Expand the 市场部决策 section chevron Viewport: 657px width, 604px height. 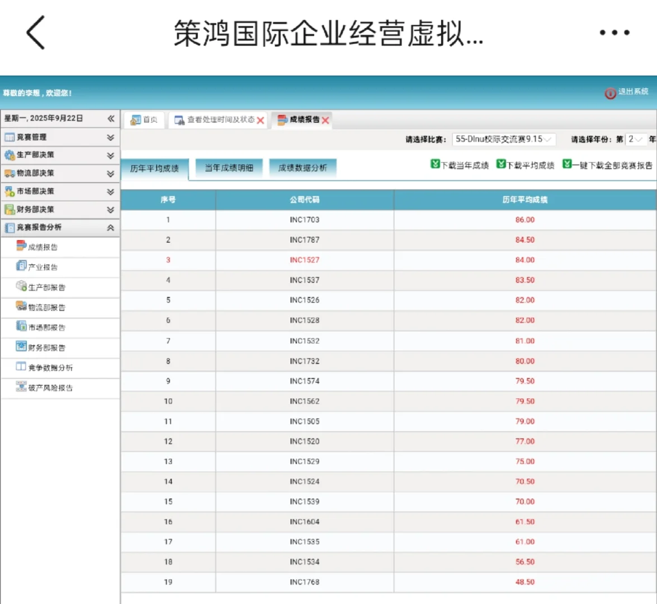tap(111, 192)
